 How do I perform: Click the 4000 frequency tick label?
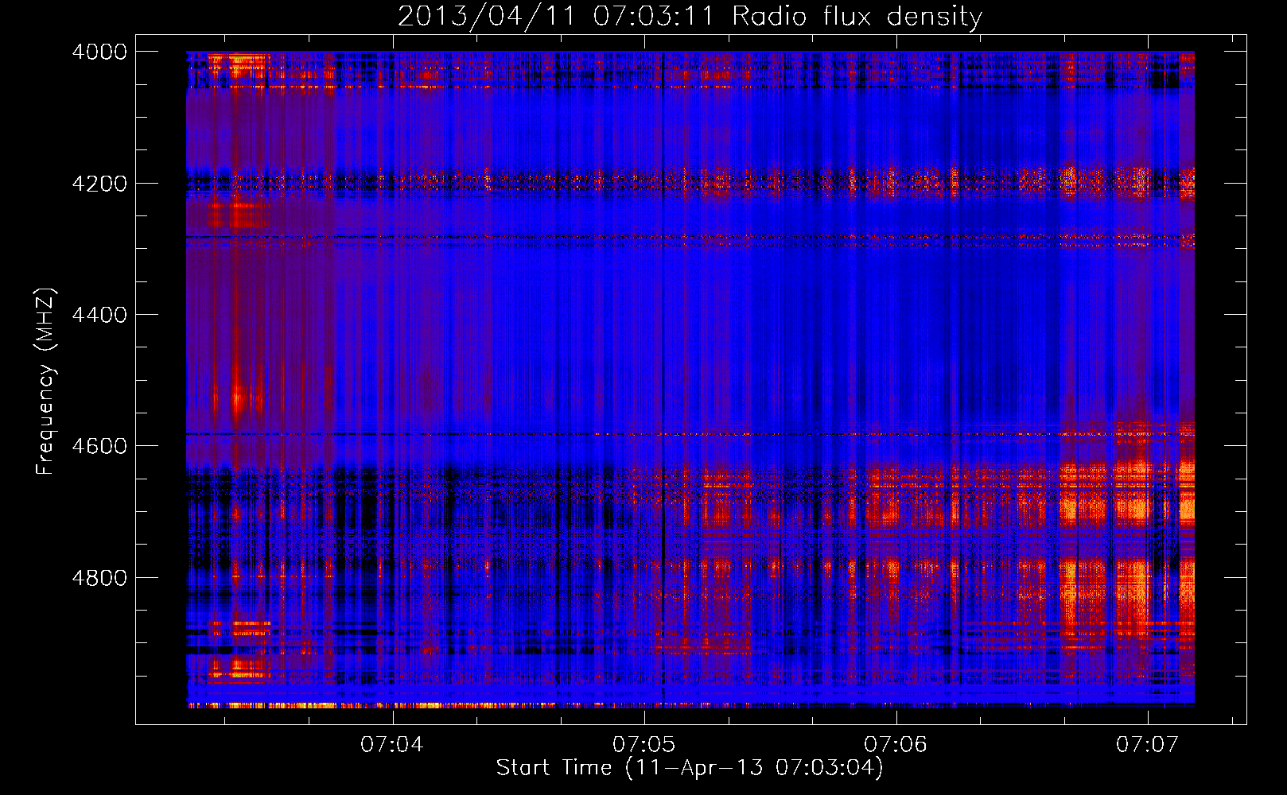99,52
